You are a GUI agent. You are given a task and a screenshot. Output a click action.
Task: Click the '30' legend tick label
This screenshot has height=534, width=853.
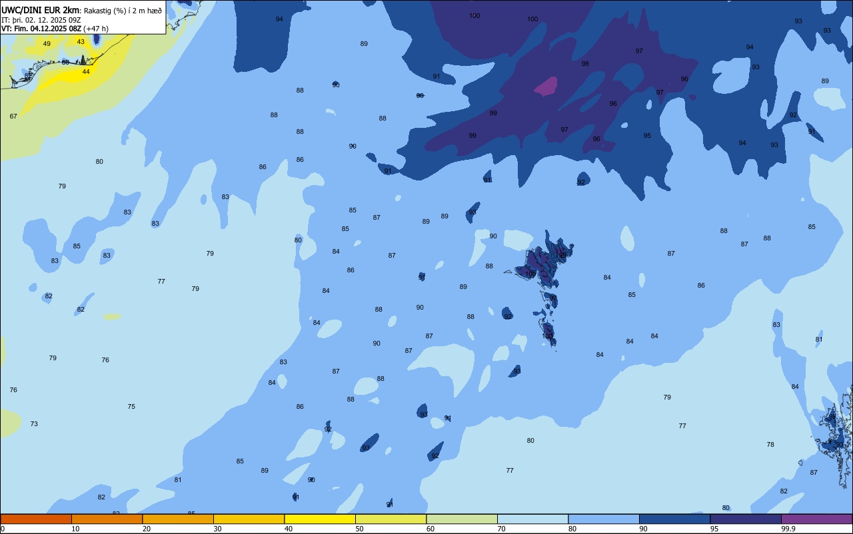[x=217, y=529]
